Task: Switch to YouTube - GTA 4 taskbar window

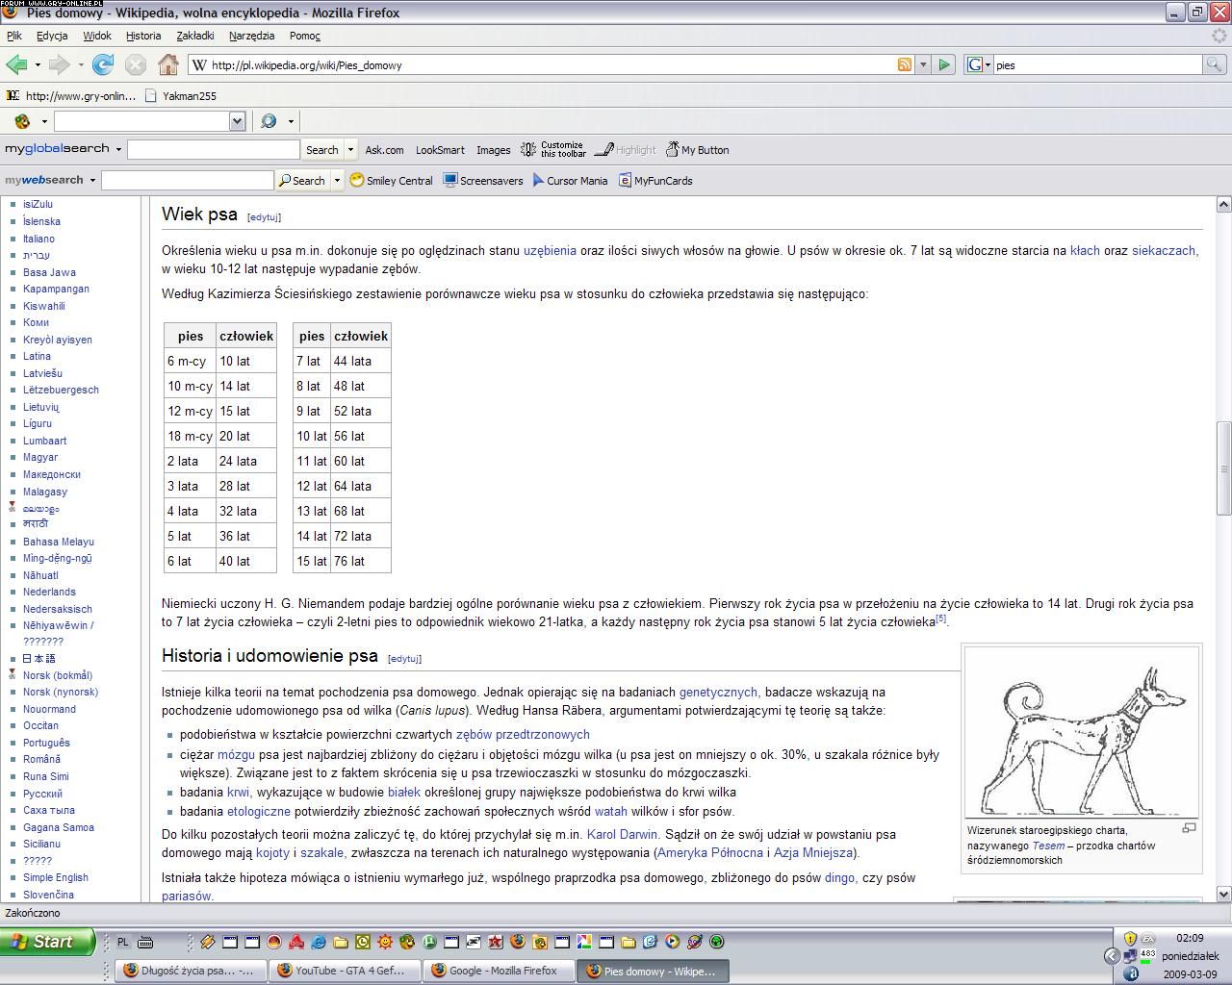Action: [344, 971]
